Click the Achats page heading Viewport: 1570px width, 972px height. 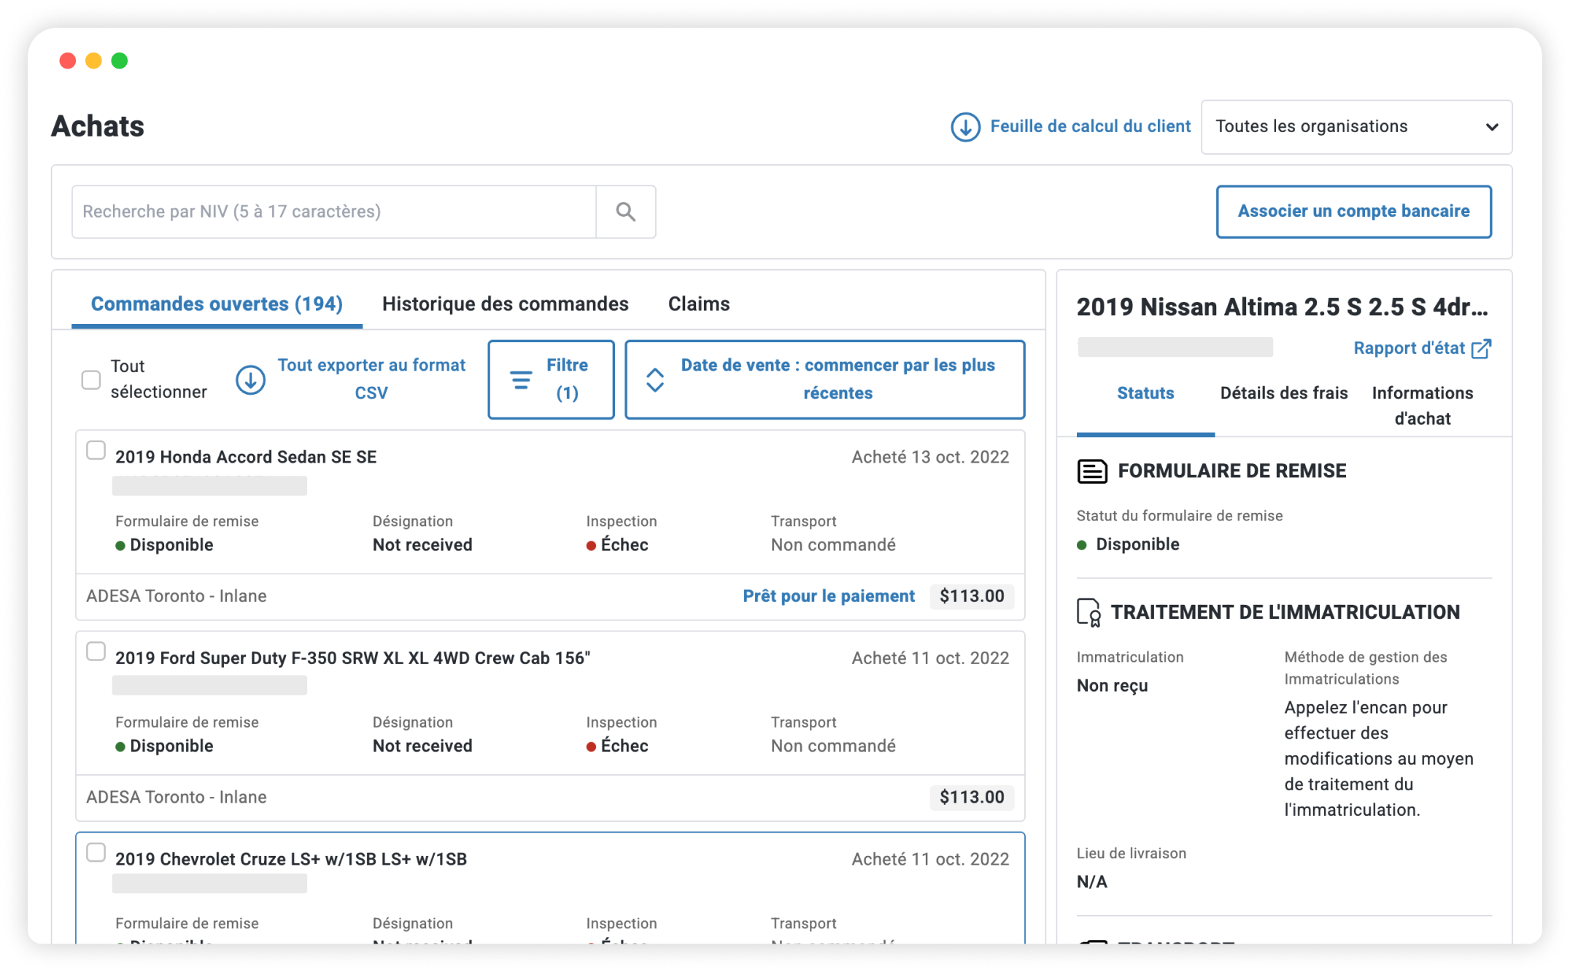coord(98,127)
